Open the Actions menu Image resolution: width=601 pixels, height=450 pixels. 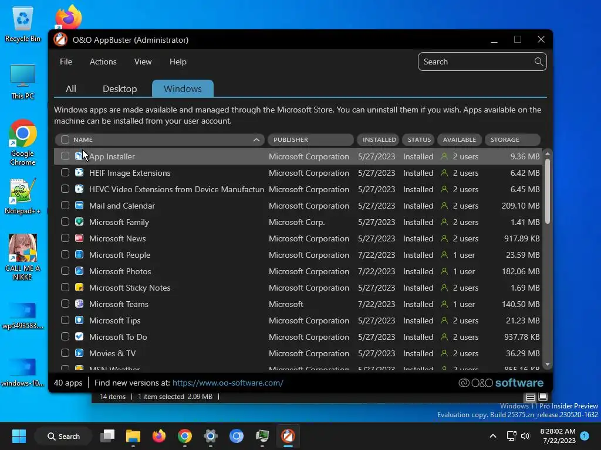pos(103,62)
